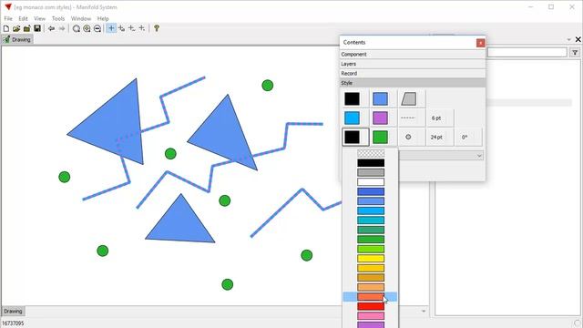Choose the red swatch in the color menu
The image size is (583, 328).
click(x=371, y=306)
